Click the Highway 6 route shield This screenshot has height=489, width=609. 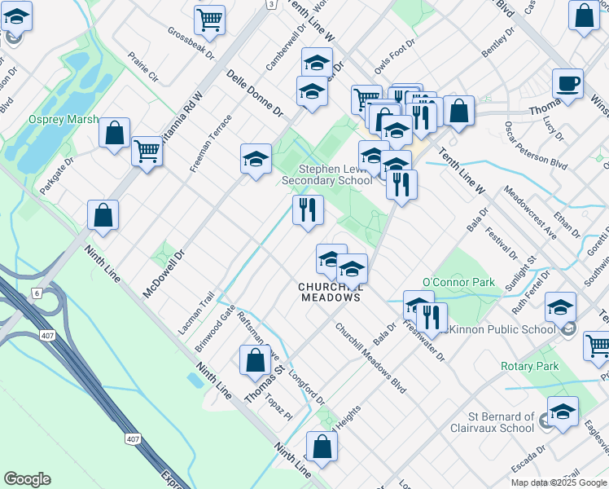(x=37, y=293)
